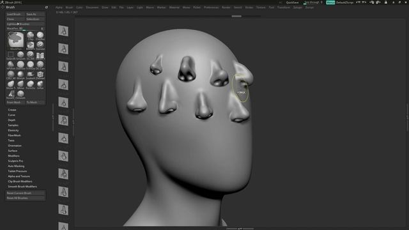
Task: Click Reset Current Brush
Action: tap(26, 193)
